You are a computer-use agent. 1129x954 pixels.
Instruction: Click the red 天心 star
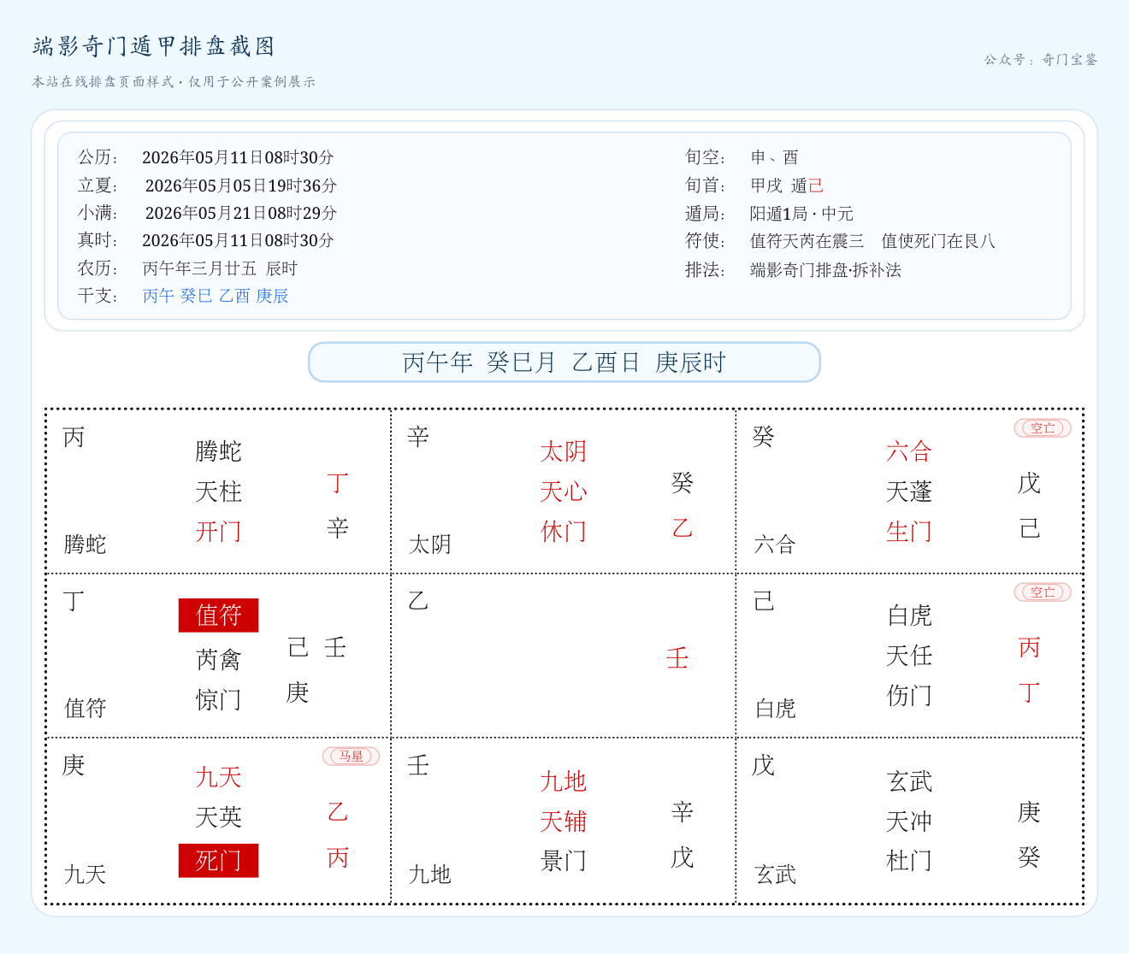(x=563, y=492)
